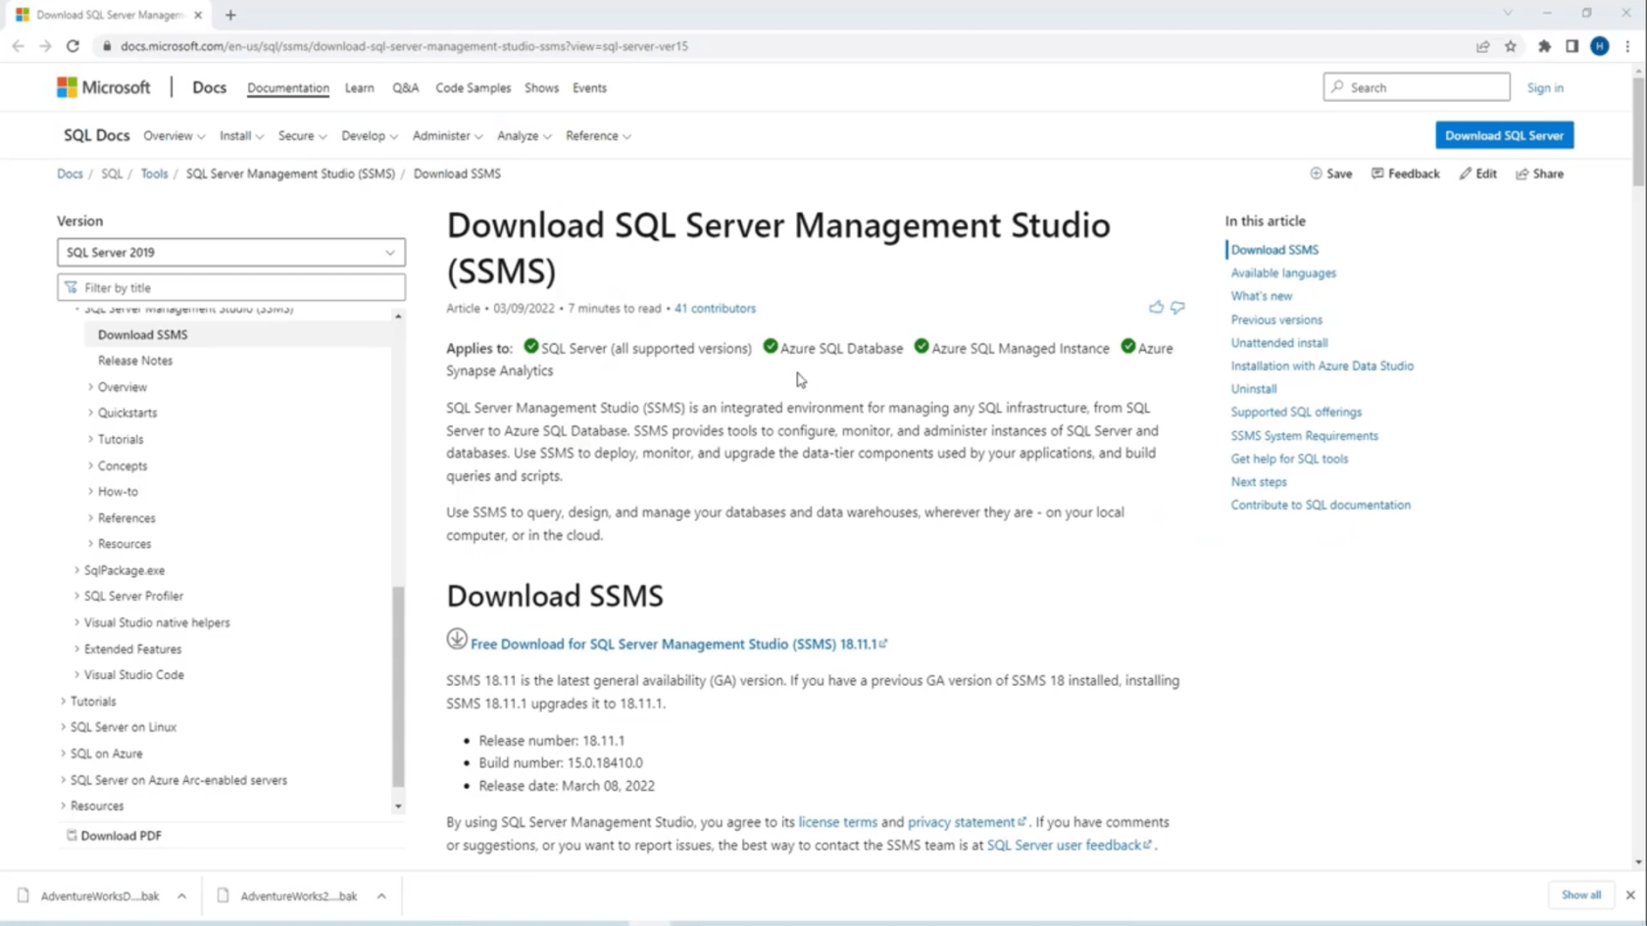Bookmark this page with star icon

tap(1511, 46)
